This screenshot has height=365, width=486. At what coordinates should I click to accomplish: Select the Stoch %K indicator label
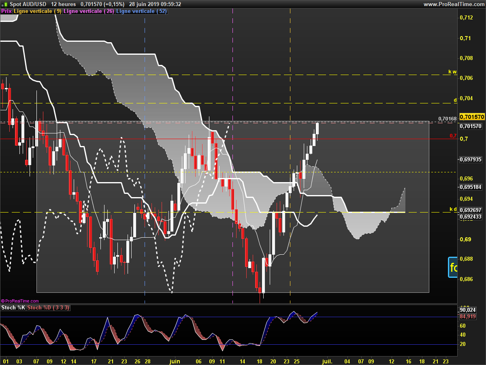pyautogui.click(x=13, y=308)
